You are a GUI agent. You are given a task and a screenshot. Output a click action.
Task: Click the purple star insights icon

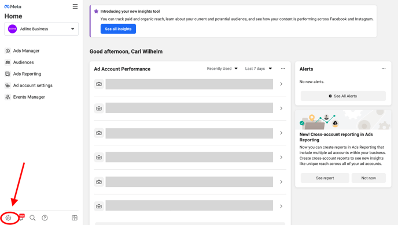[96, 11]
